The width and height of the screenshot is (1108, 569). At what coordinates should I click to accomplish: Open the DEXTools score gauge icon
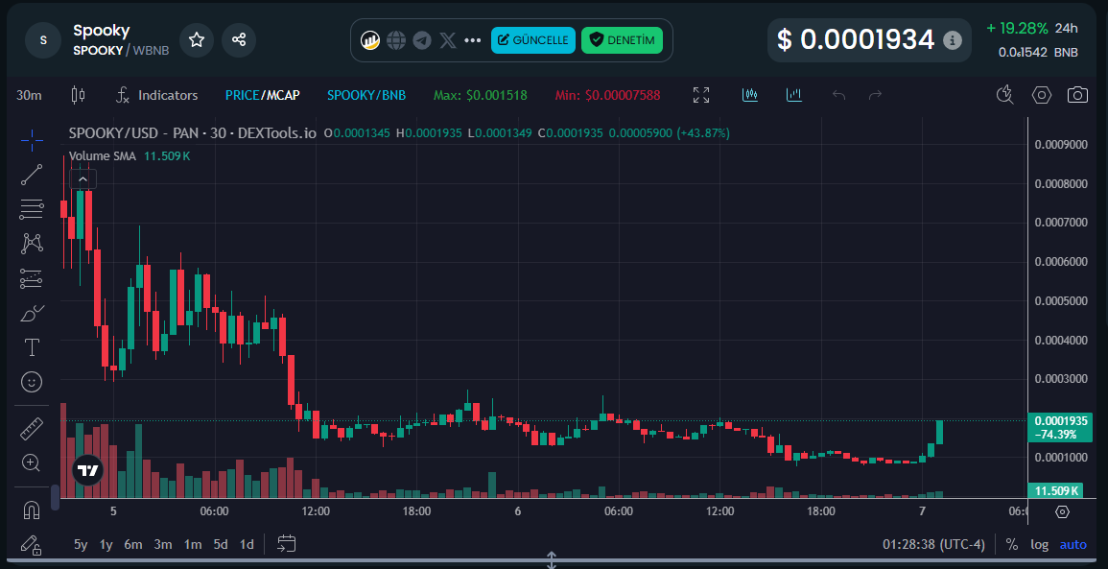pyautogui.click(x=370, y=40)
